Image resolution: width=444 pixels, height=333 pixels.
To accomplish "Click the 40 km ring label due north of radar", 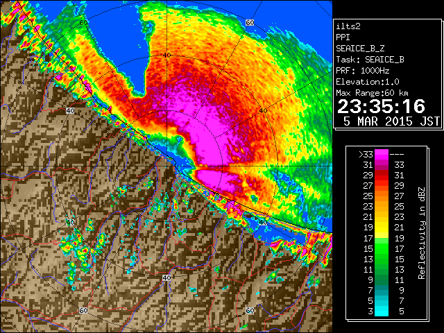I will coord(166,55).
